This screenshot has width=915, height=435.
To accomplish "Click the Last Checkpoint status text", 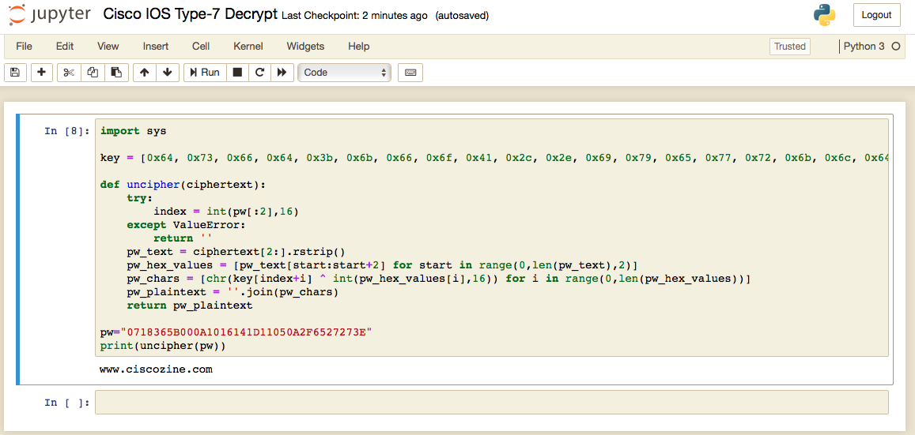I will coord(354,17).
